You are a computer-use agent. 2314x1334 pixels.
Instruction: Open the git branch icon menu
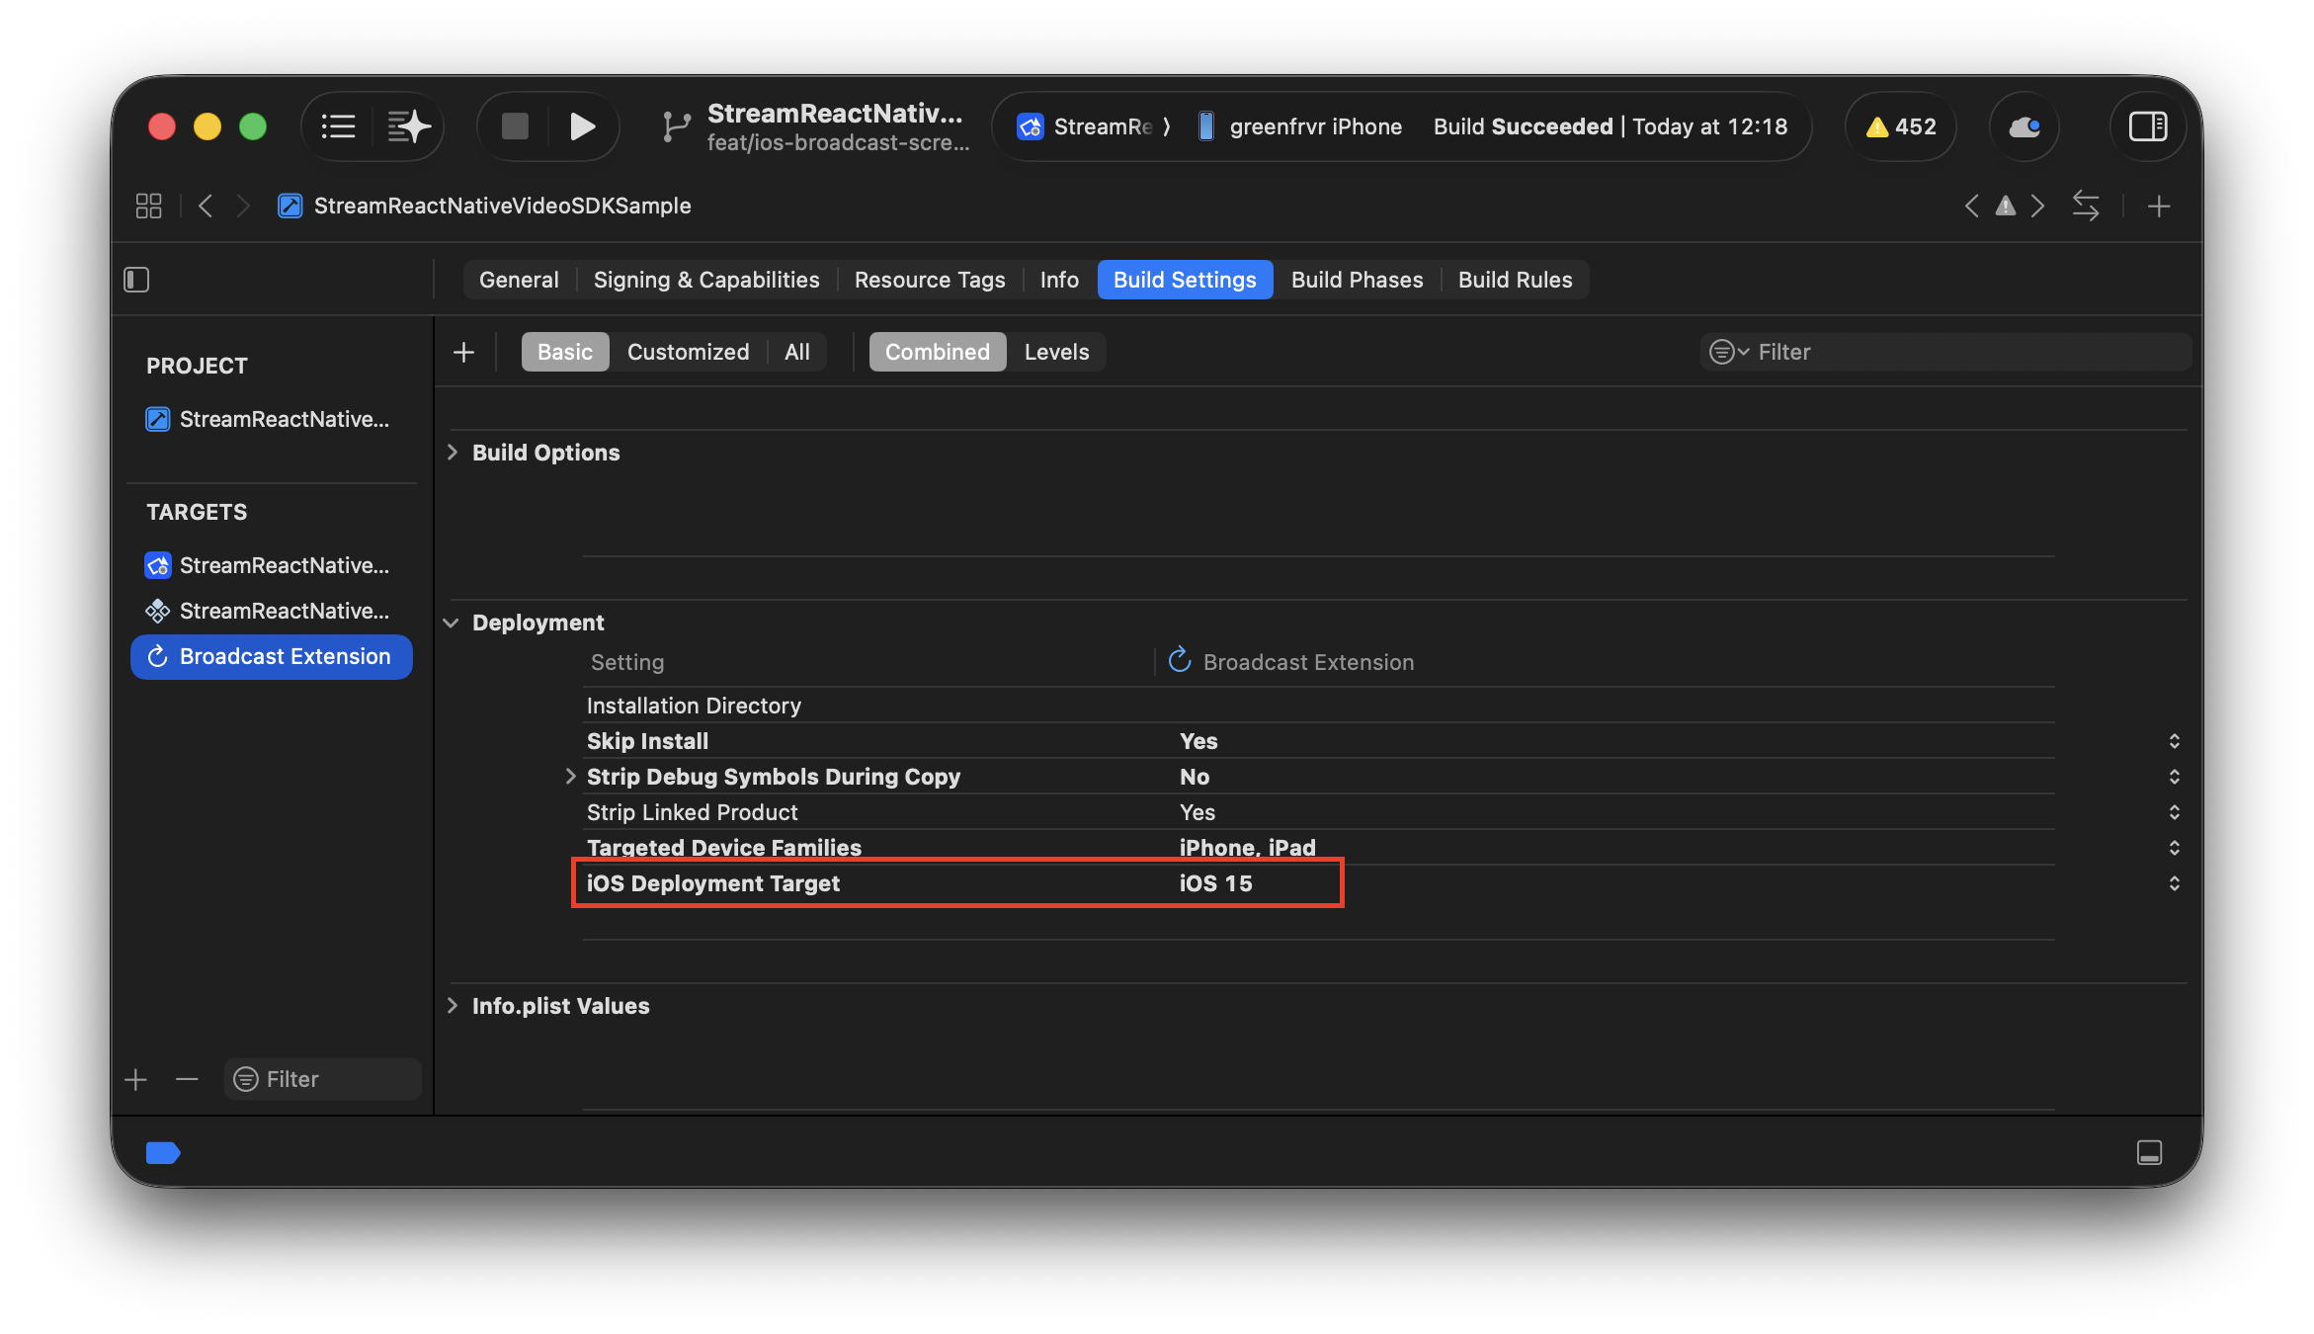[x=676, y=126]
